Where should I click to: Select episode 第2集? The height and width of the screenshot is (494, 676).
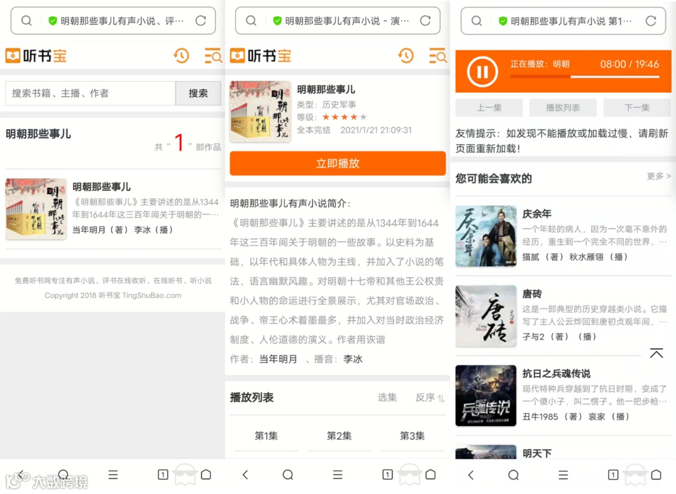339,436
